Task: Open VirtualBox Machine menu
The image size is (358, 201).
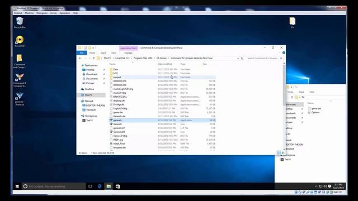Action: pyautogui.click(x=29, y=13)
